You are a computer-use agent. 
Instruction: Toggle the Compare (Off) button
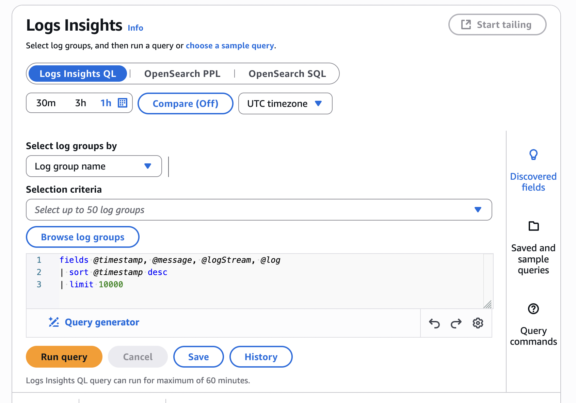[x=185, y=103]
